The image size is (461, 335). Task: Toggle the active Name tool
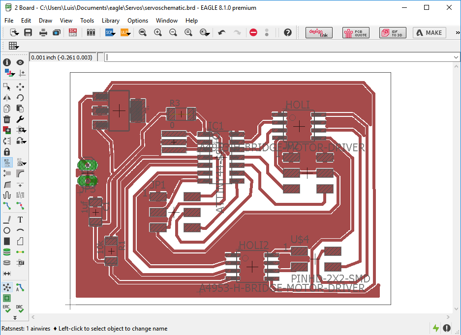[x=7, y=163]
